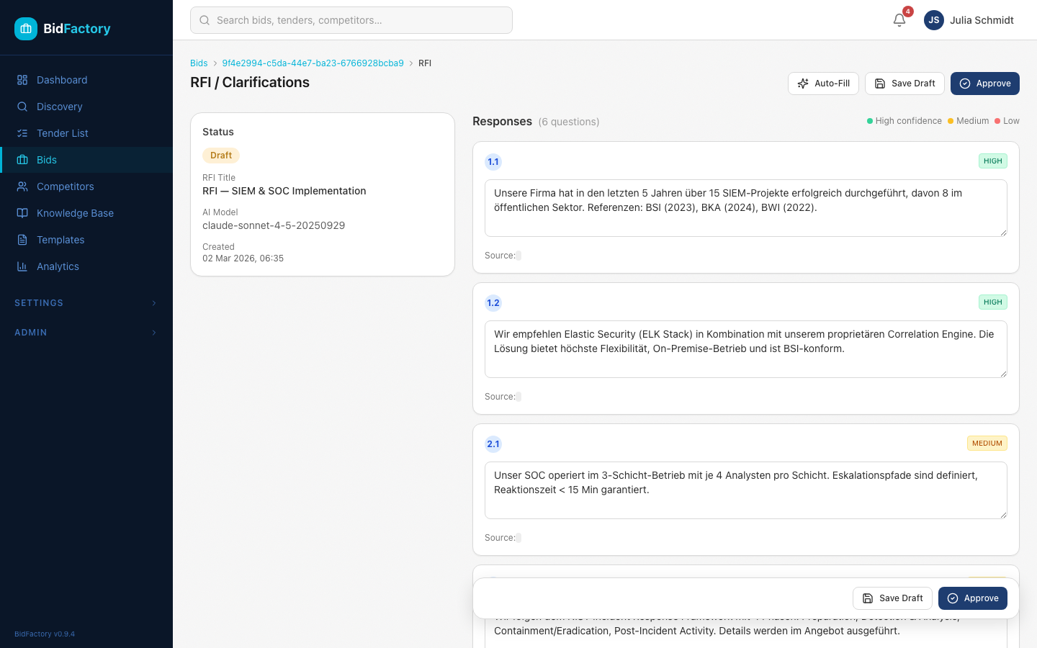Open Competitors section
1037x648 pixels.
(x=86, y=186)
